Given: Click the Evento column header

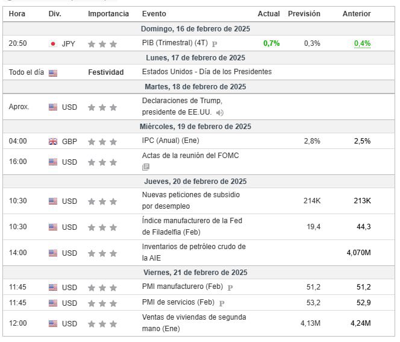Looking at the screenshot, I should pyautogui.click(x=154, y=13).
